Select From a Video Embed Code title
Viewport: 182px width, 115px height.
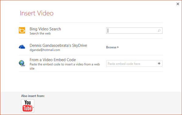tap(53, 60)
